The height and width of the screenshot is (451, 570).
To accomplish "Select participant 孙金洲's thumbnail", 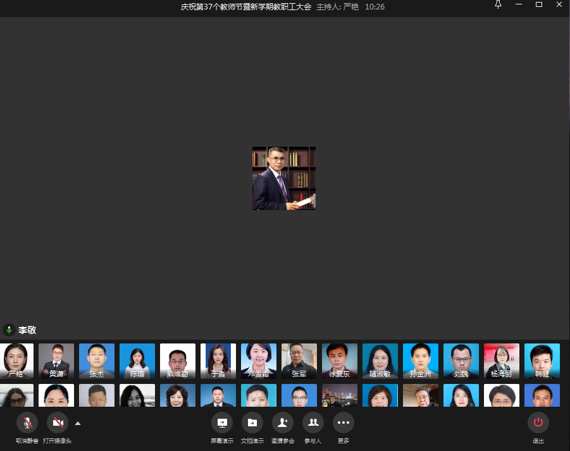I will 421,361.
